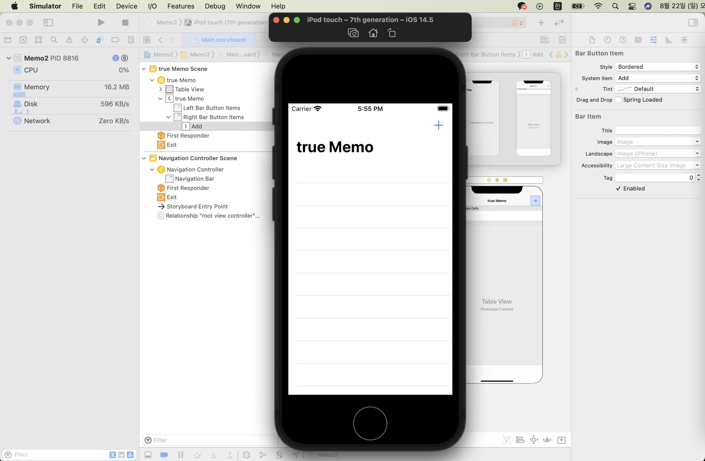Click the Stop button in Xcode toolbar
The width and height of the screenshot is (705, 461).
[x=125, y=23]
